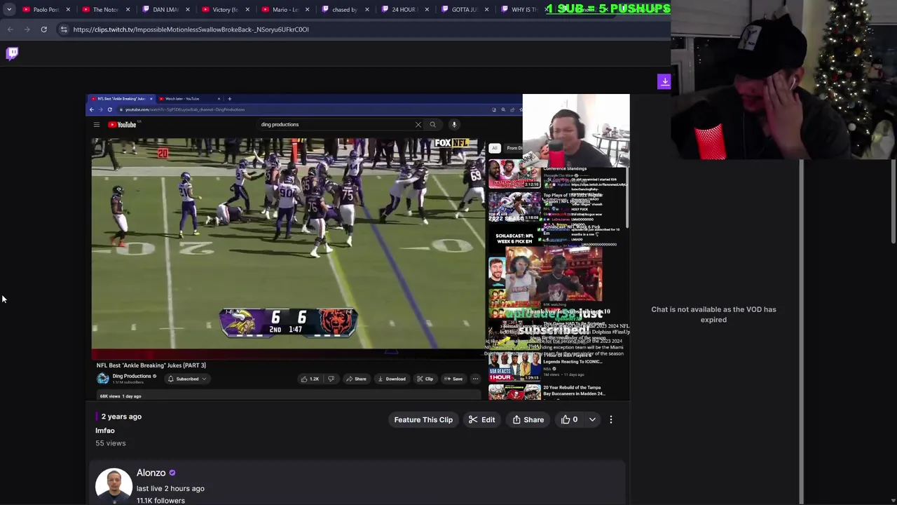Switch to the 'Victory (fe' tab

(x=224, y=10)
